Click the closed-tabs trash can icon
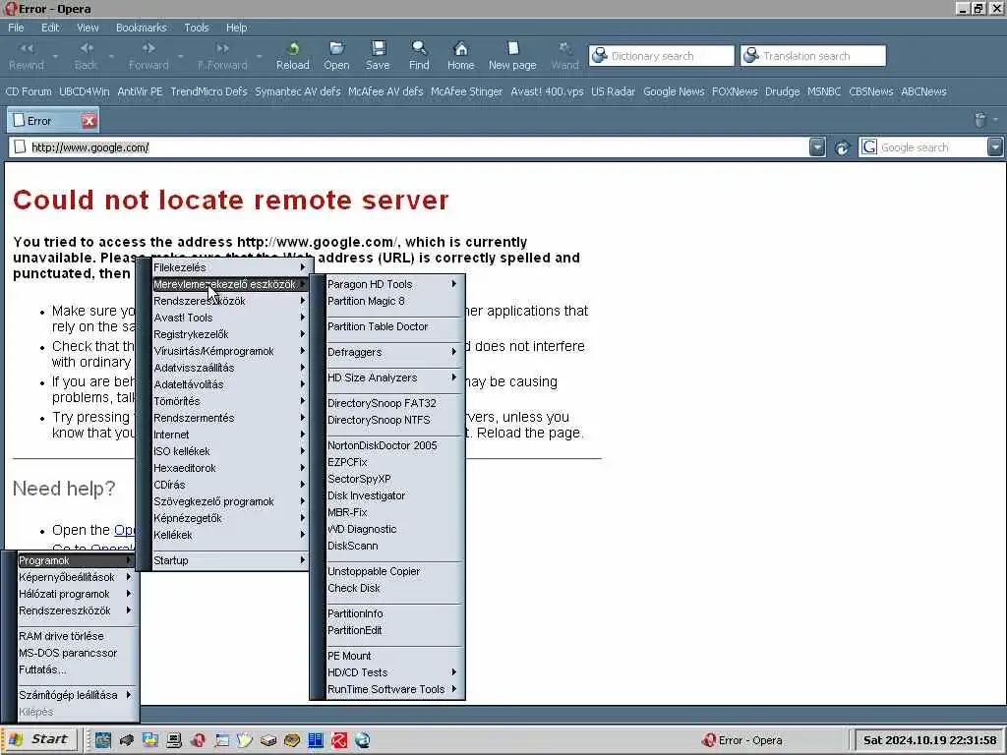The image size is (1007, 755). (980, 119)
